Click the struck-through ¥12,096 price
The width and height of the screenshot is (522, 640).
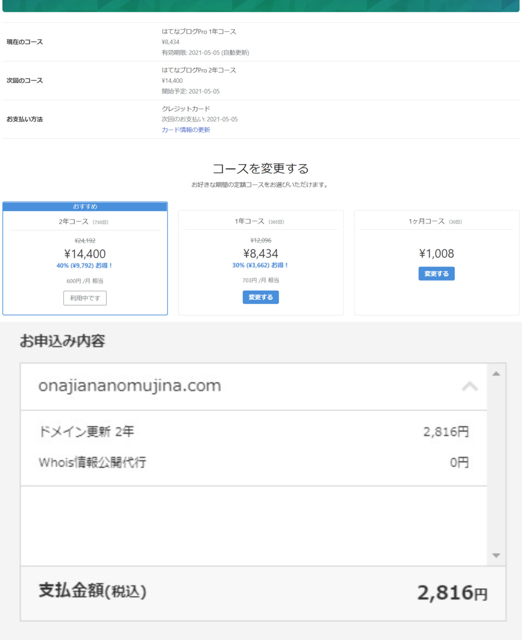(261, 240)
